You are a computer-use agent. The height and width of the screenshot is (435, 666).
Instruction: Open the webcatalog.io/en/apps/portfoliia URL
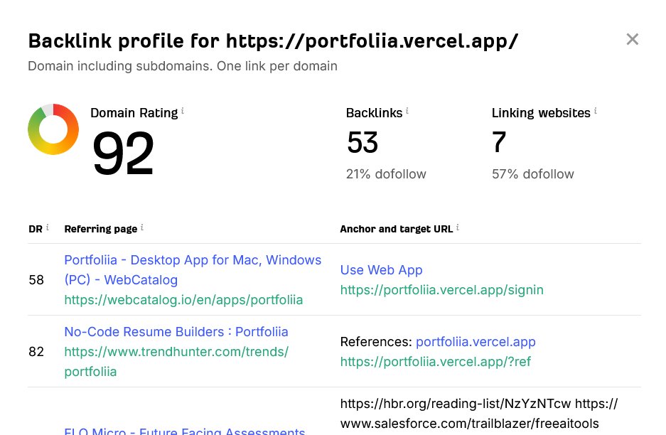click(183, 300)
